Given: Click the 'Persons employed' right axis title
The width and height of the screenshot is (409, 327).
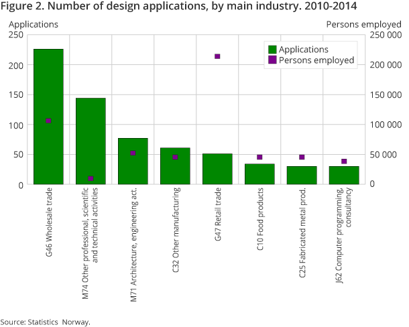Looking at the screenshot, I should coord(363,24).
